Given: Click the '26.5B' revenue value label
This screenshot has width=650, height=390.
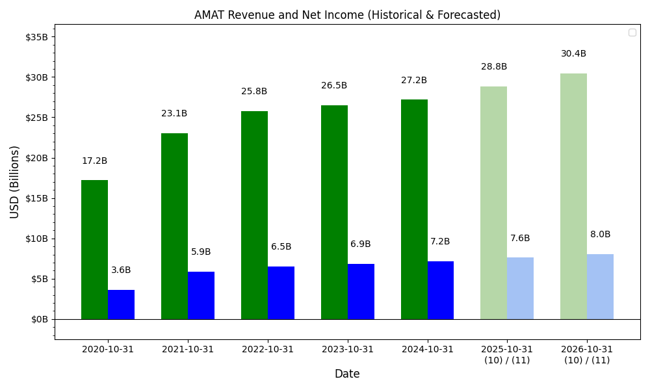Looking at the screenshot, I should pyautogui.click(x=334, y=86).
